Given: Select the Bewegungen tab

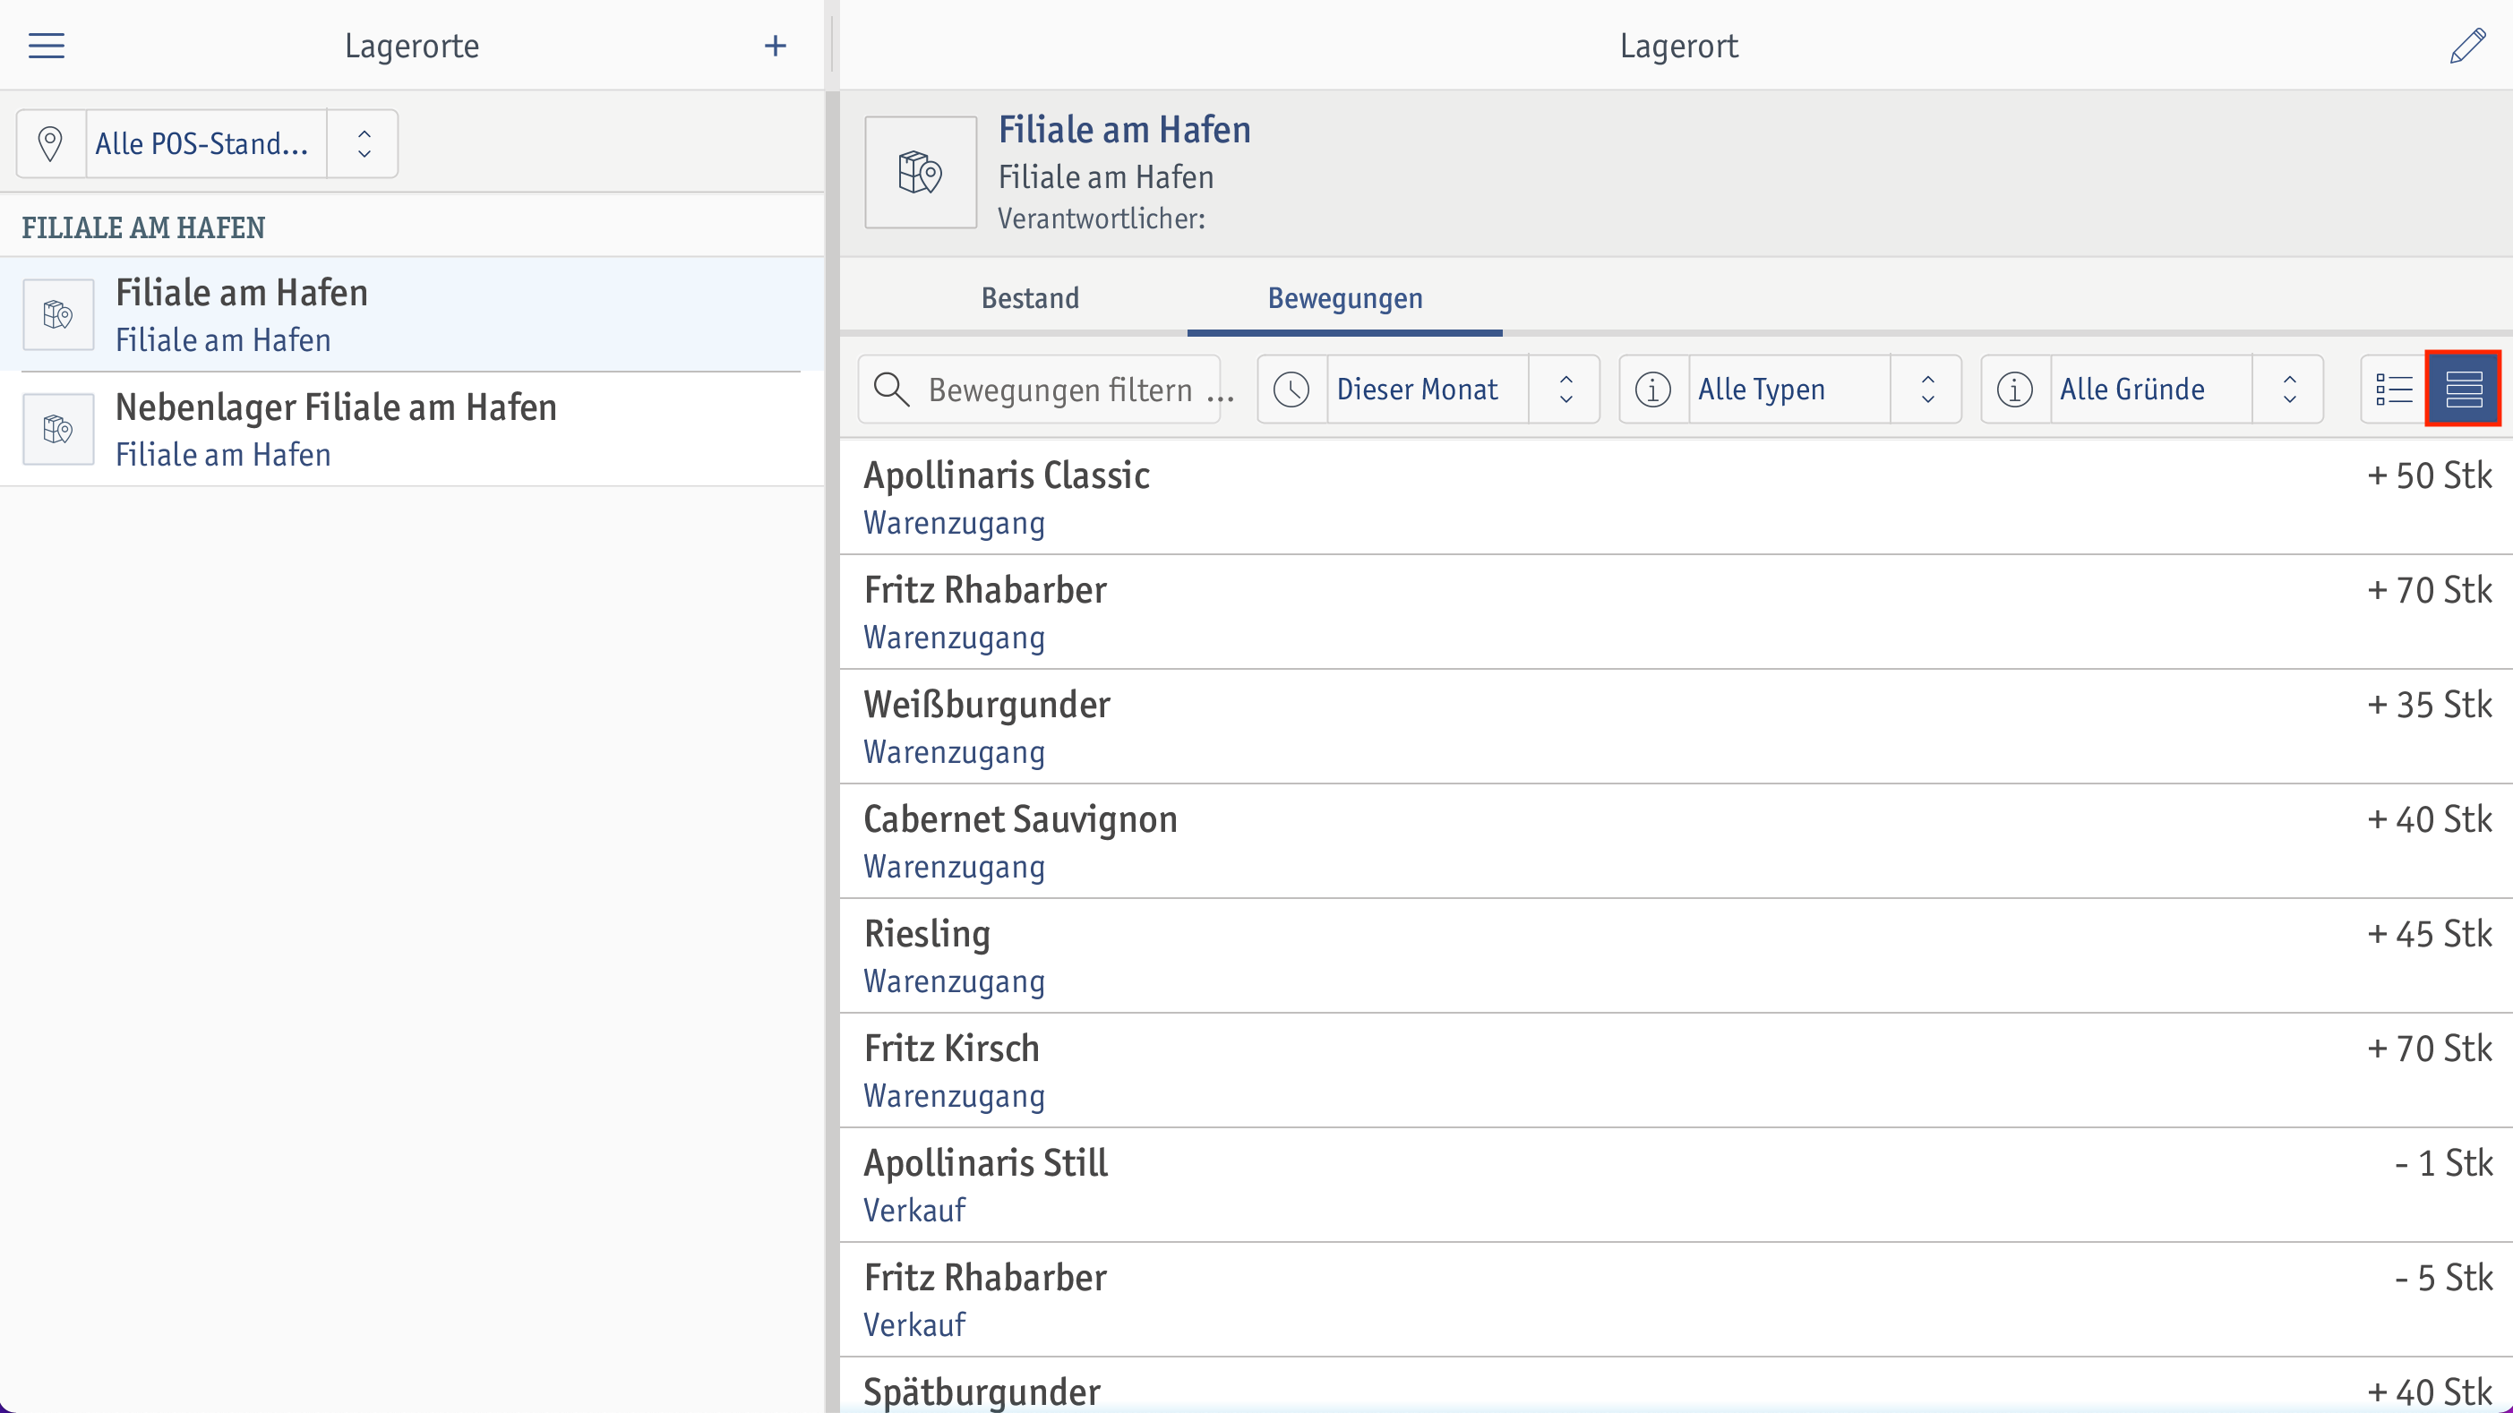Looking at the screenshot, I should [1344, 296].
